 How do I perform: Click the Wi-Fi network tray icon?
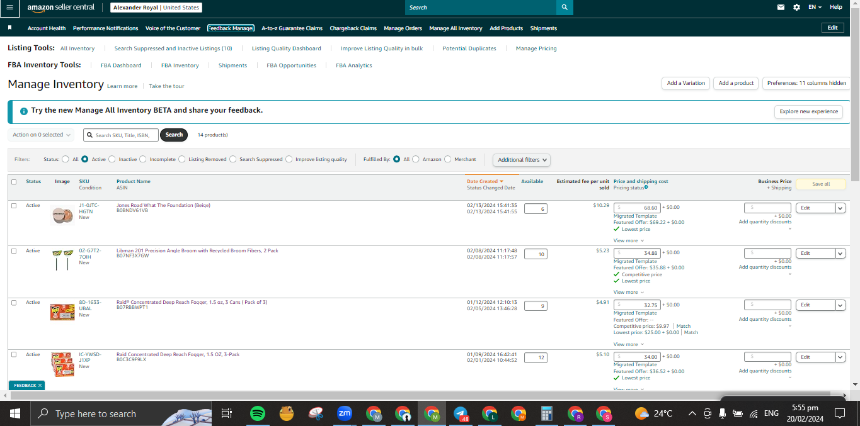tap(754, 413)
